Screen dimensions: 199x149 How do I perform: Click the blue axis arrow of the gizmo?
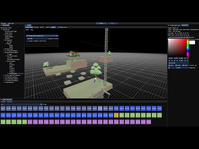point(95,81)
